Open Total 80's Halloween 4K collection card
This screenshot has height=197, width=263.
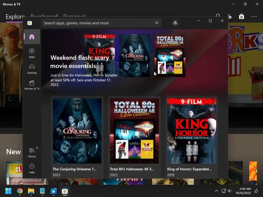[134, 137]
